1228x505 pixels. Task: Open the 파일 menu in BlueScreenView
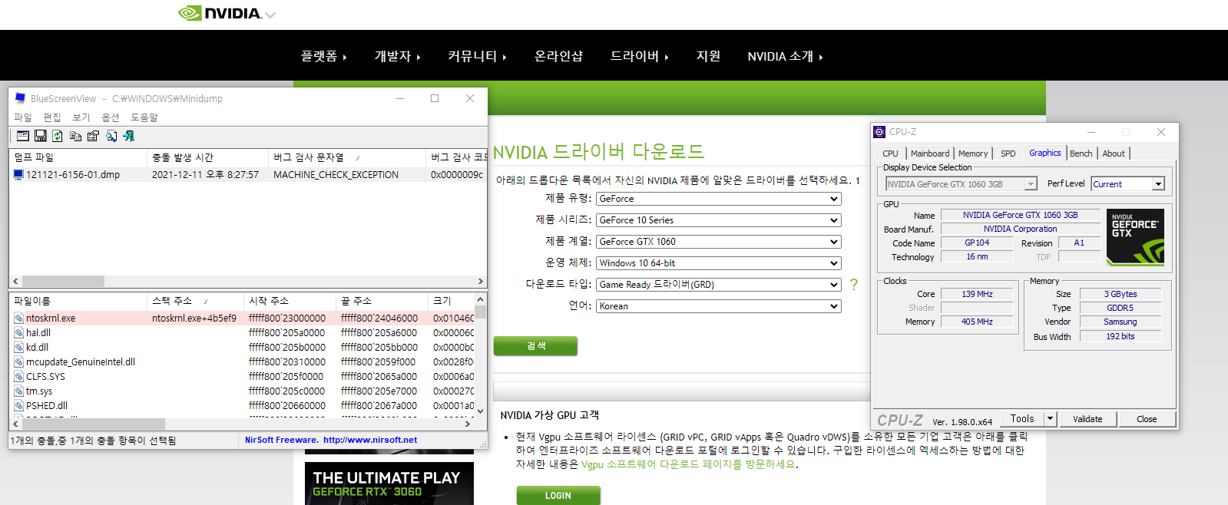coord(23,117)
